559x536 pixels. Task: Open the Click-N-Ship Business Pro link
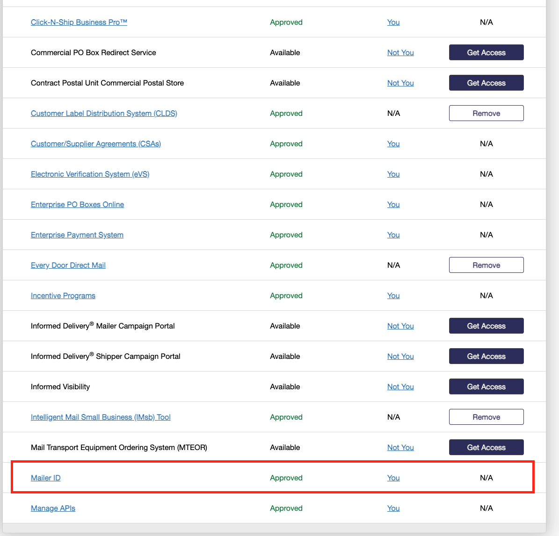tap(79, 22)
